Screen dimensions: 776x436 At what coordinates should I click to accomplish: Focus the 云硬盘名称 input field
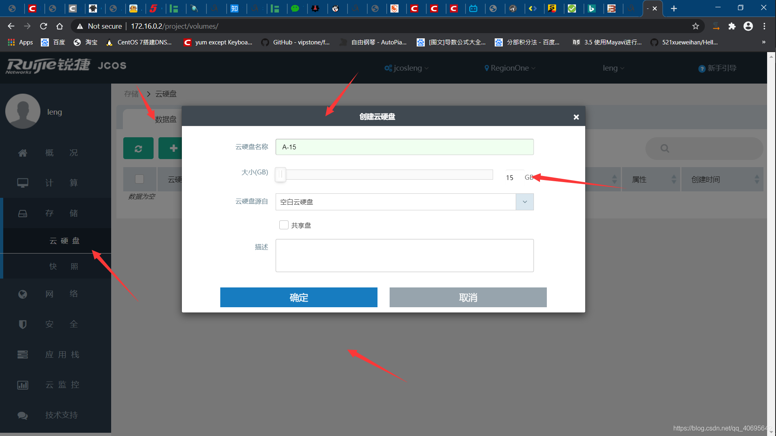coord(405,147)
